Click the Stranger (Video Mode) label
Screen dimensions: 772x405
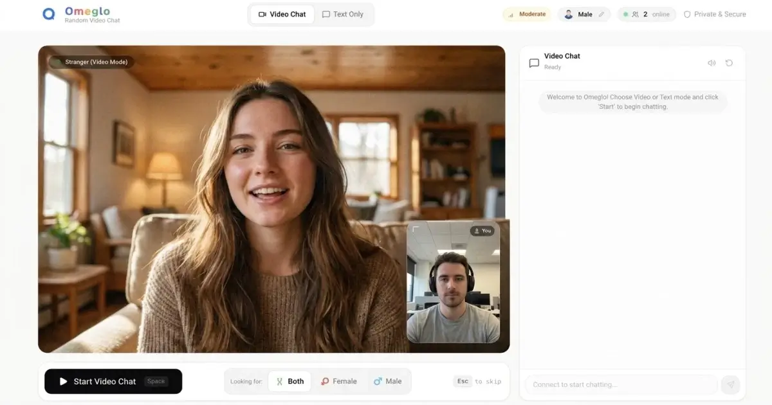(x=92, y=62)
